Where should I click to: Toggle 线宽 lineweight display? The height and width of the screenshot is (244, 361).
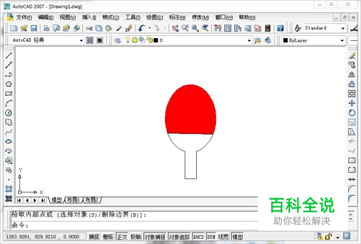tap(223, 237)
